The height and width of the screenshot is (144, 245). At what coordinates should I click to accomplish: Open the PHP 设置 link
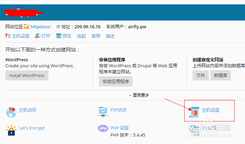click(119, 128)
